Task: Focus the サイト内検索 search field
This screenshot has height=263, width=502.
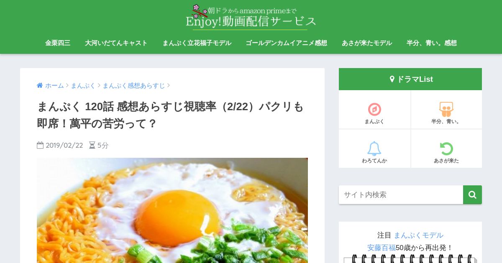Action: click(401, 195)
